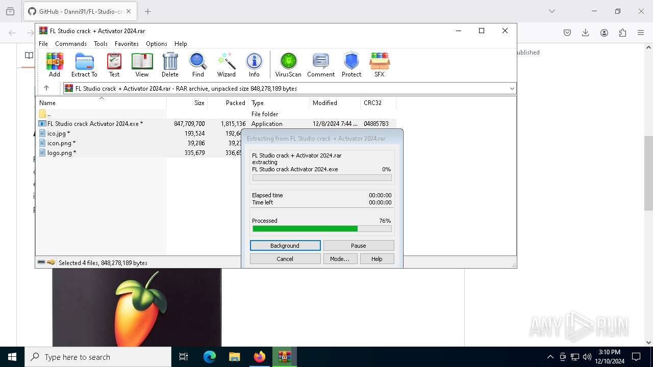
Task: Click the Pocket save icon in Firefox
Action: coord(567,33)
